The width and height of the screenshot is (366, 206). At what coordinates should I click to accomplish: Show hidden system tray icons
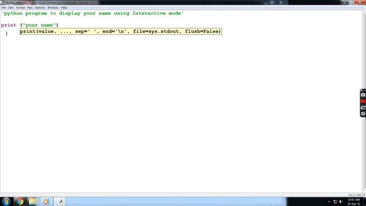[329, 201]
